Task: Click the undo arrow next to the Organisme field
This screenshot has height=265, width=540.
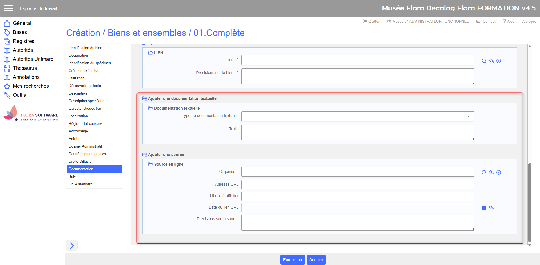Action: [x=491, y=172]
